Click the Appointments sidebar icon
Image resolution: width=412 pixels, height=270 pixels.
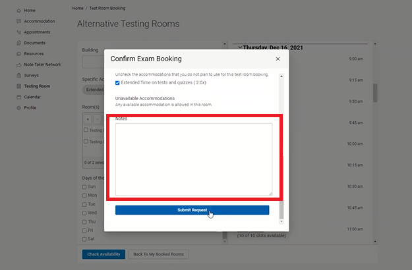18,32
